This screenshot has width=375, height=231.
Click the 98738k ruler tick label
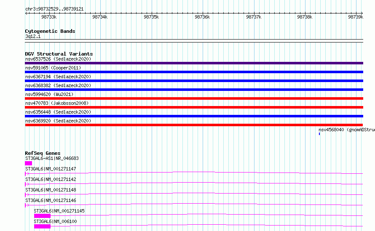(x=305, y=17)
